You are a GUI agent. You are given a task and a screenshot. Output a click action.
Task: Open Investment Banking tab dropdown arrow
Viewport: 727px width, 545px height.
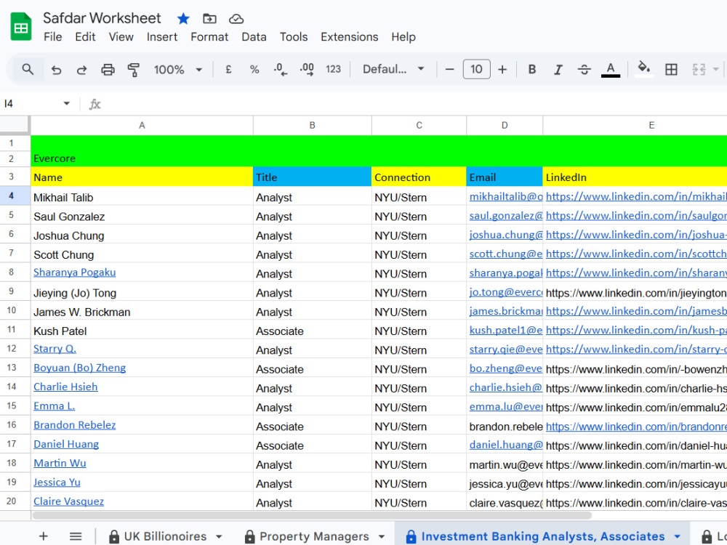(678, 537)
